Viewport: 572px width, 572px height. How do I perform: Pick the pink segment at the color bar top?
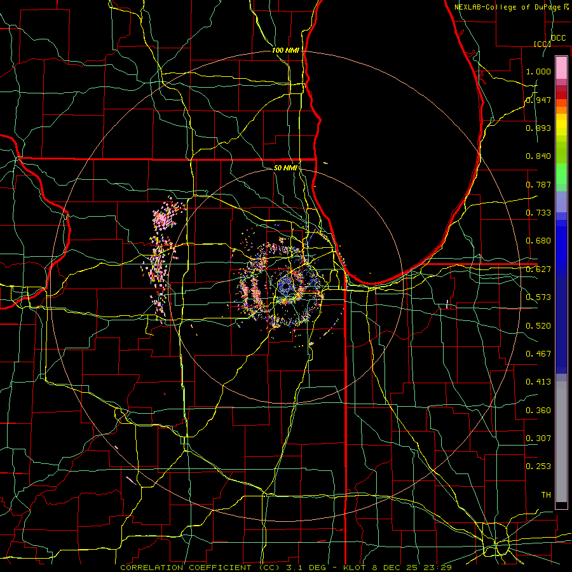(x=561, y=68)
